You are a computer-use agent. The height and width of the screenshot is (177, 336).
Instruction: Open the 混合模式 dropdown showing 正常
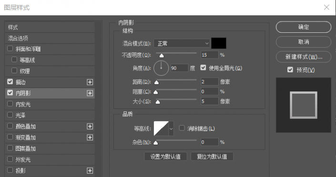tap(182, 43)
